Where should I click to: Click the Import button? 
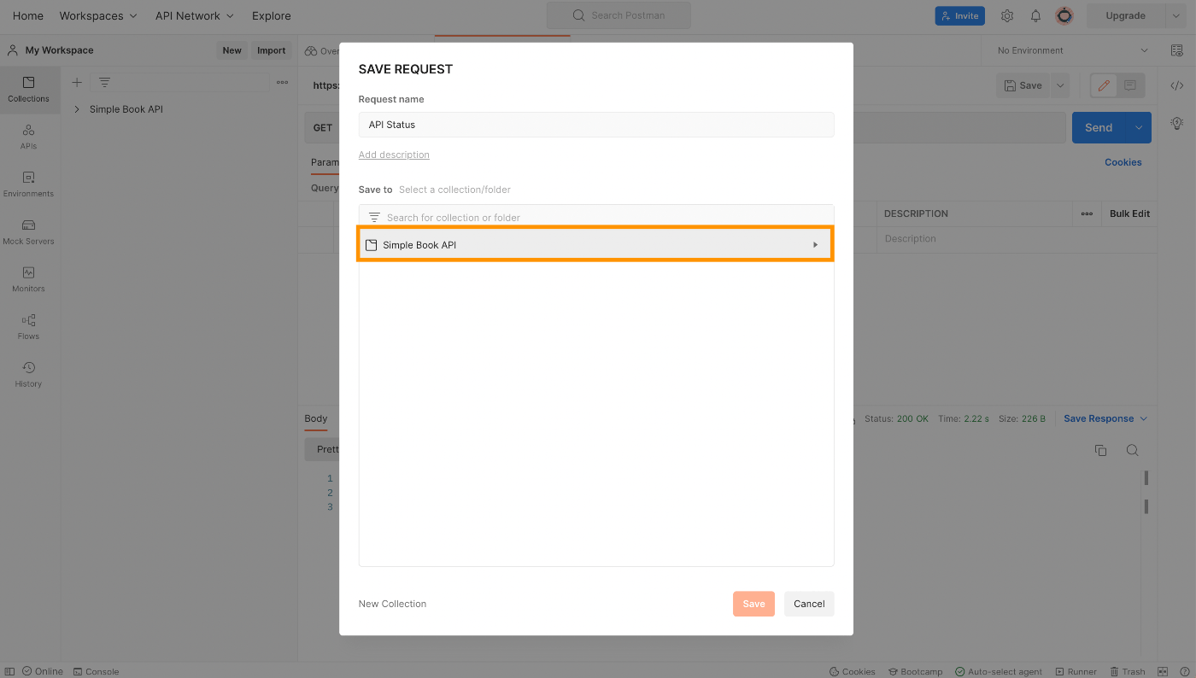point(272,50)
